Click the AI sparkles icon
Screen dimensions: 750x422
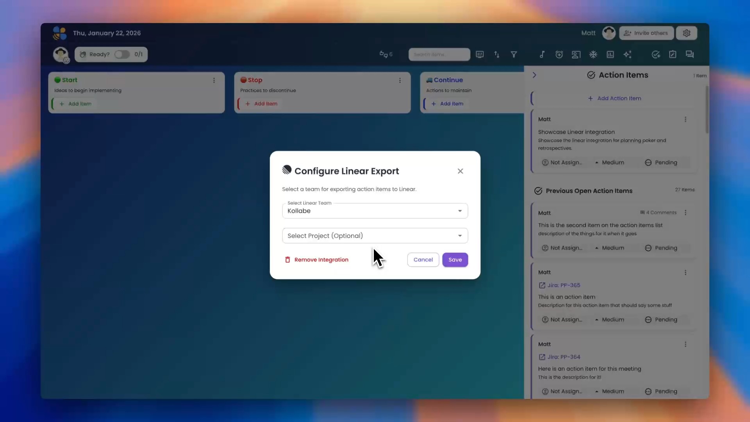pyautogui.click(x=627, y=55)
